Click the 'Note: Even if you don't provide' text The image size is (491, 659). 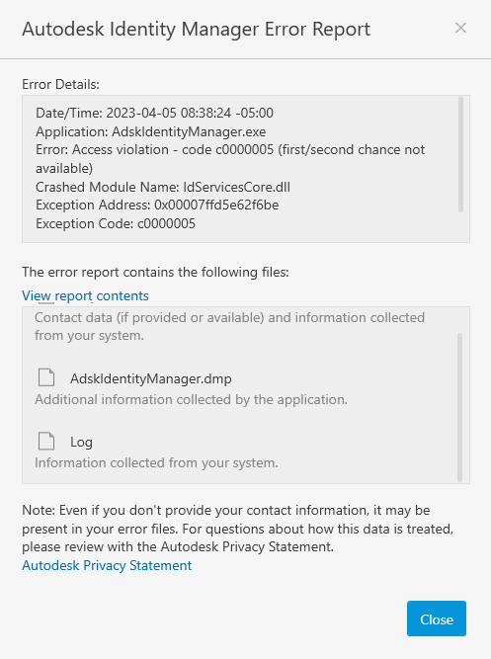pyautogui.click(x=237, y=529)
